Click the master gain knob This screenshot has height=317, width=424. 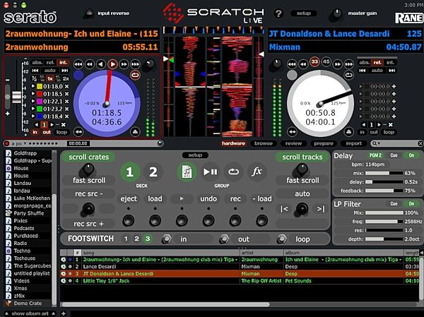pos(336,14)
